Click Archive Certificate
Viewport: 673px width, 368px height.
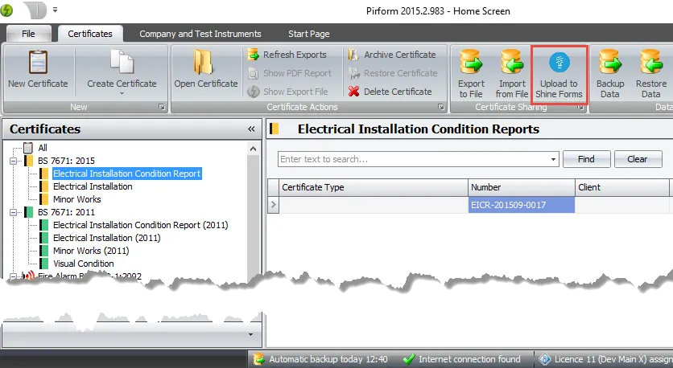392,55
